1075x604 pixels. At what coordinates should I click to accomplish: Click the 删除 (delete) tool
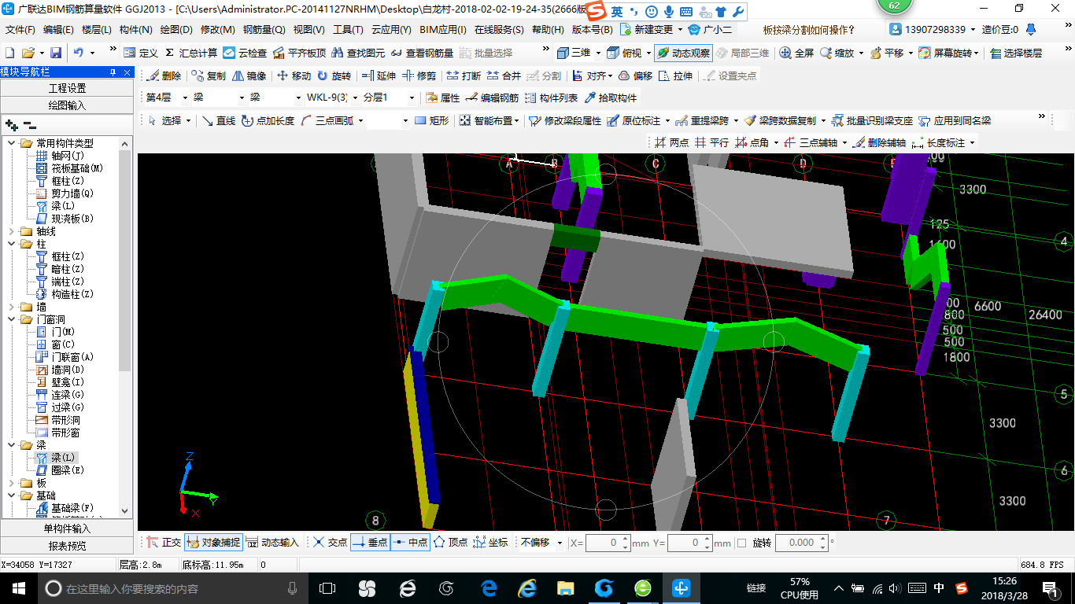pyautogui.click(x=164, y=76)
